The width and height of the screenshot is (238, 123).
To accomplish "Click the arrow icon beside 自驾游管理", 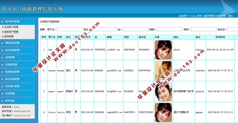I will pos(2,65).
